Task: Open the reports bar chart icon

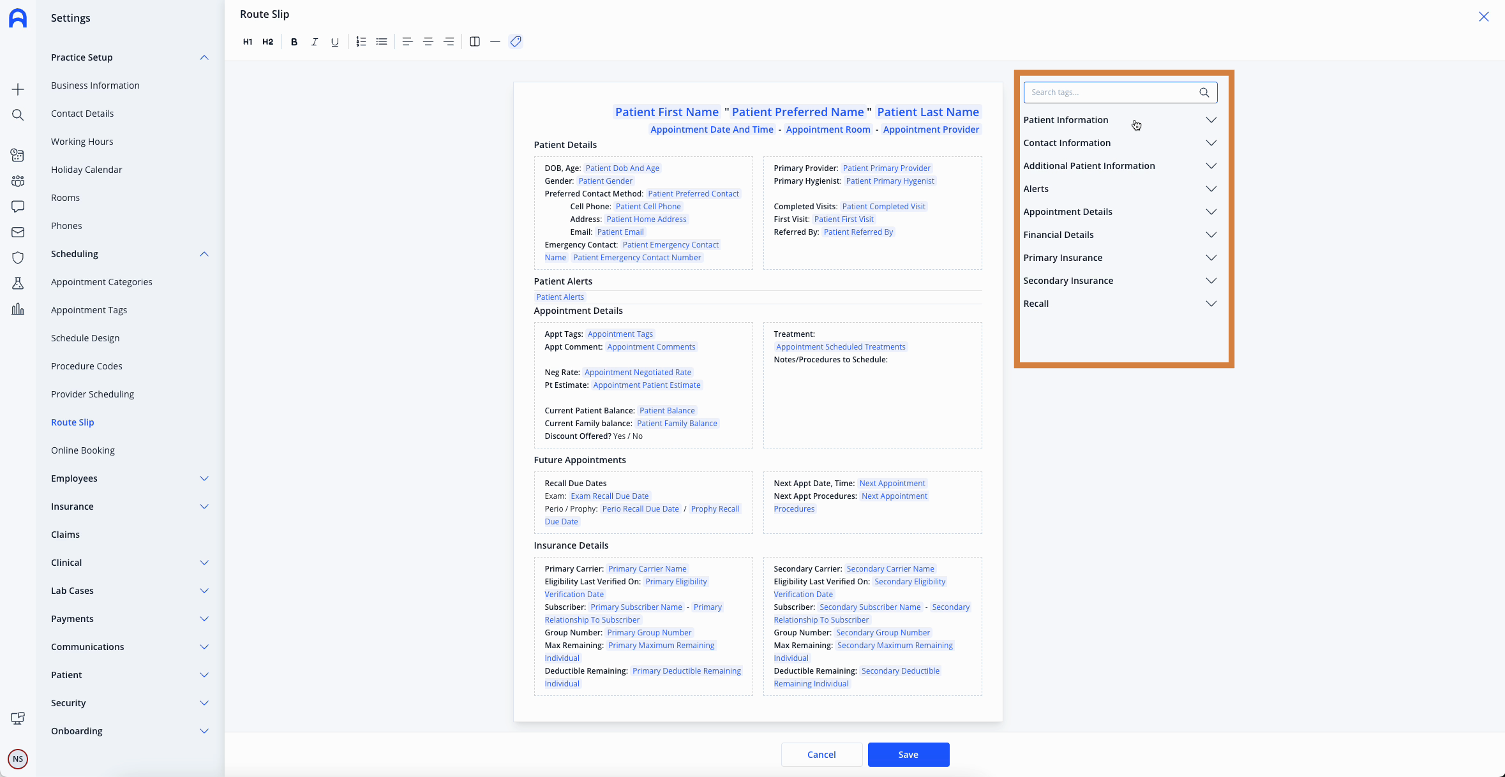Action: click(x=18, y=309)
